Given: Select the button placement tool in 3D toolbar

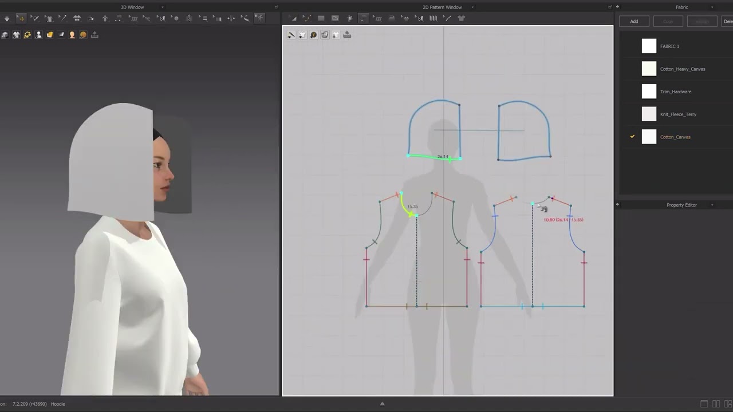Looking at the screenshot, I should pyautogui.click(x=175, y=18).
